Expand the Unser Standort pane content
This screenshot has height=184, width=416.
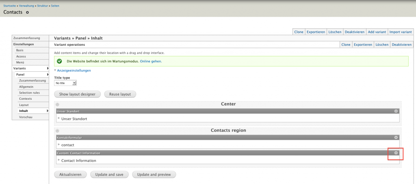tap(59, 118)
